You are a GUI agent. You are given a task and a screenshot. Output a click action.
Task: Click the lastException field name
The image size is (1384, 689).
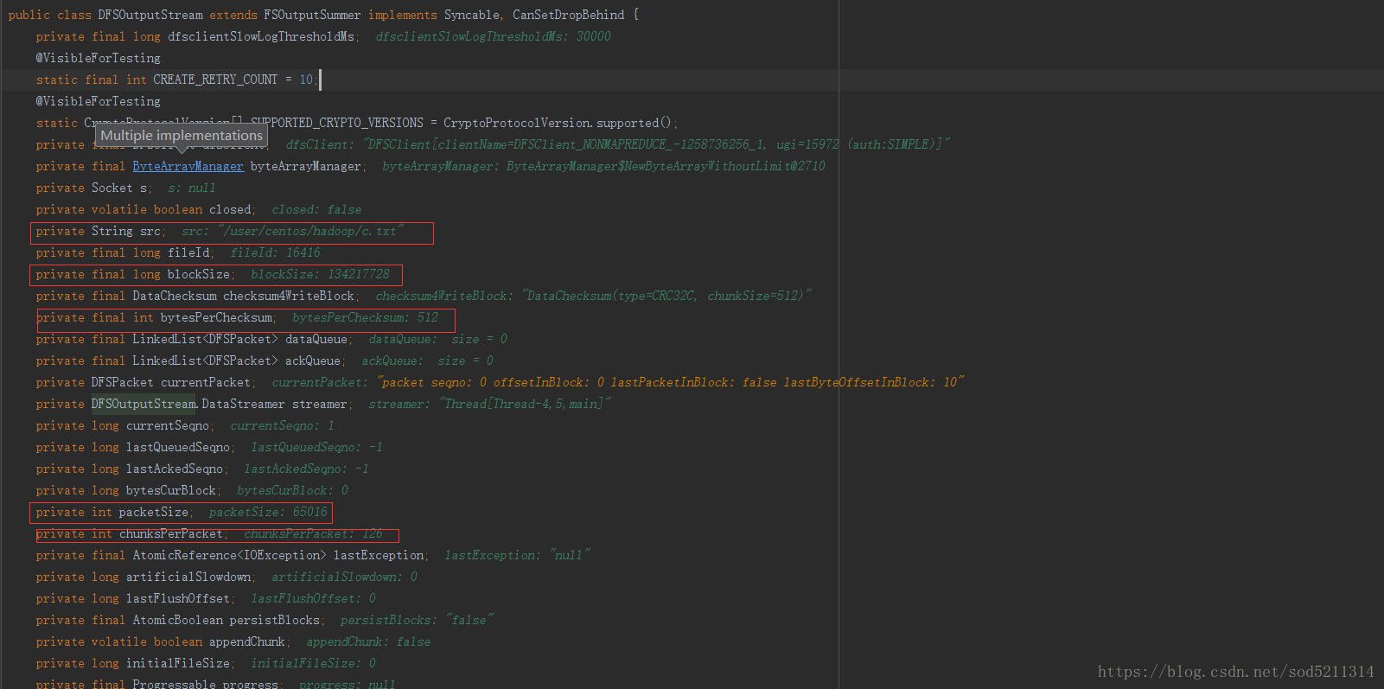(x=379, y=555)
